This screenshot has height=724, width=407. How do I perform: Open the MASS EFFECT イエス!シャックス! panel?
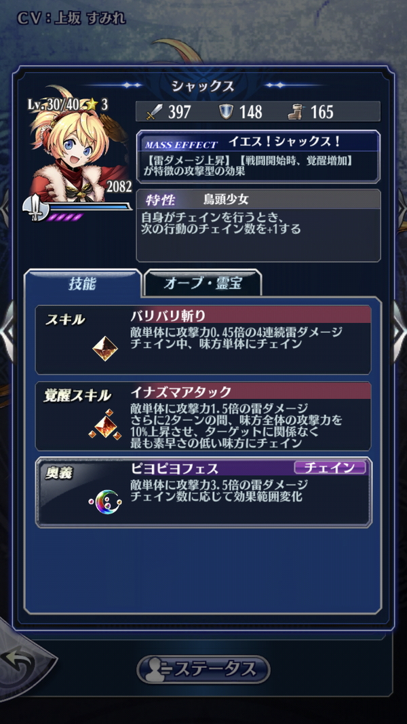[258, 157]
